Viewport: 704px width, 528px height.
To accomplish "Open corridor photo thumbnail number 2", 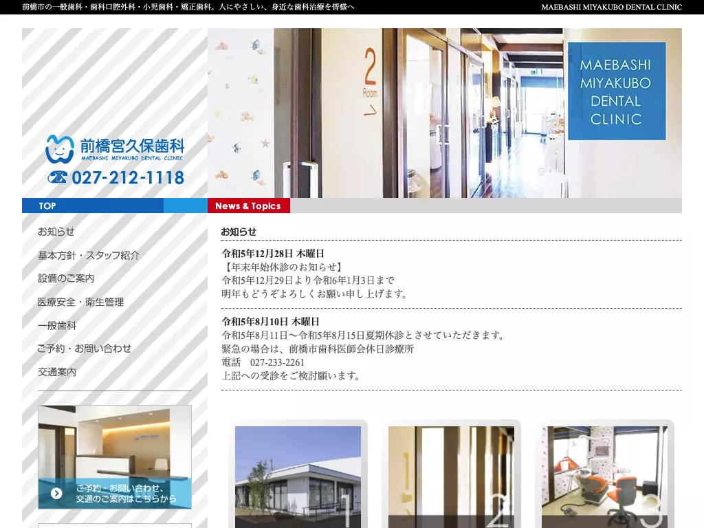I will click(451, 477).
